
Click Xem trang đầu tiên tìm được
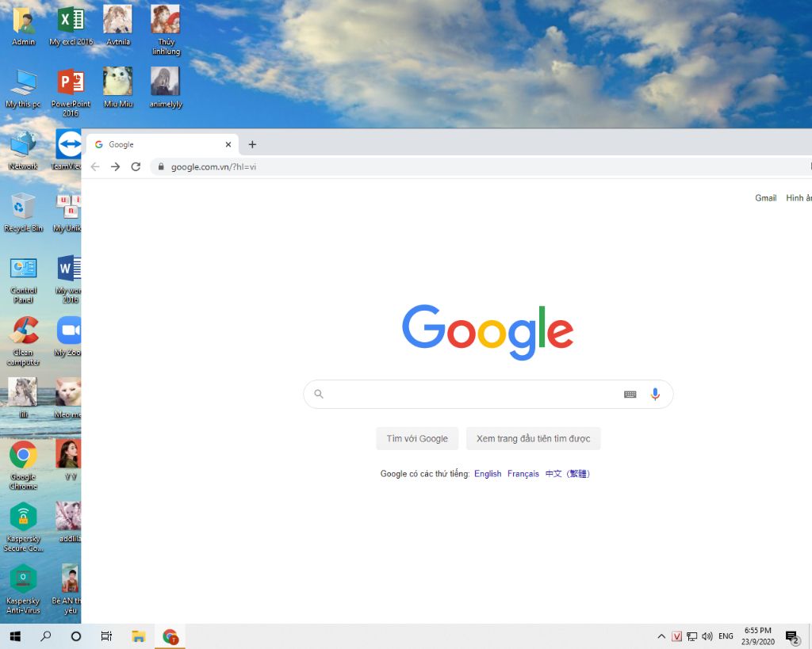pos(533,438)
